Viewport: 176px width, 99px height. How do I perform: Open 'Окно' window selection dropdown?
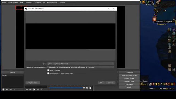(81, 64)
